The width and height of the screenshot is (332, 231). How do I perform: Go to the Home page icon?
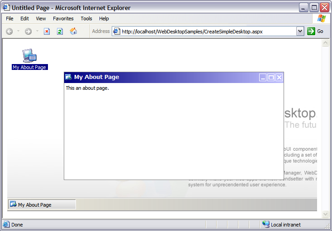point(73,31)
